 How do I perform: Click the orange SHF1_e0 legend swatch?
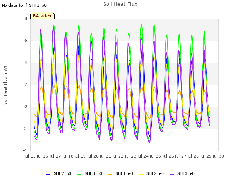(x=110, y=174)
